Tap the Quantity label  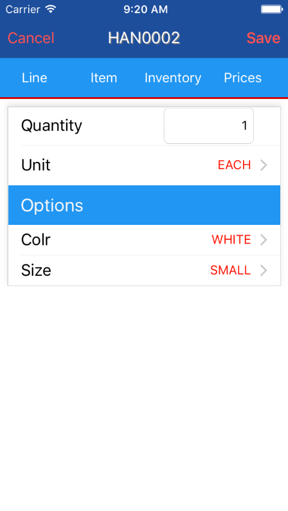coord(52,126)
